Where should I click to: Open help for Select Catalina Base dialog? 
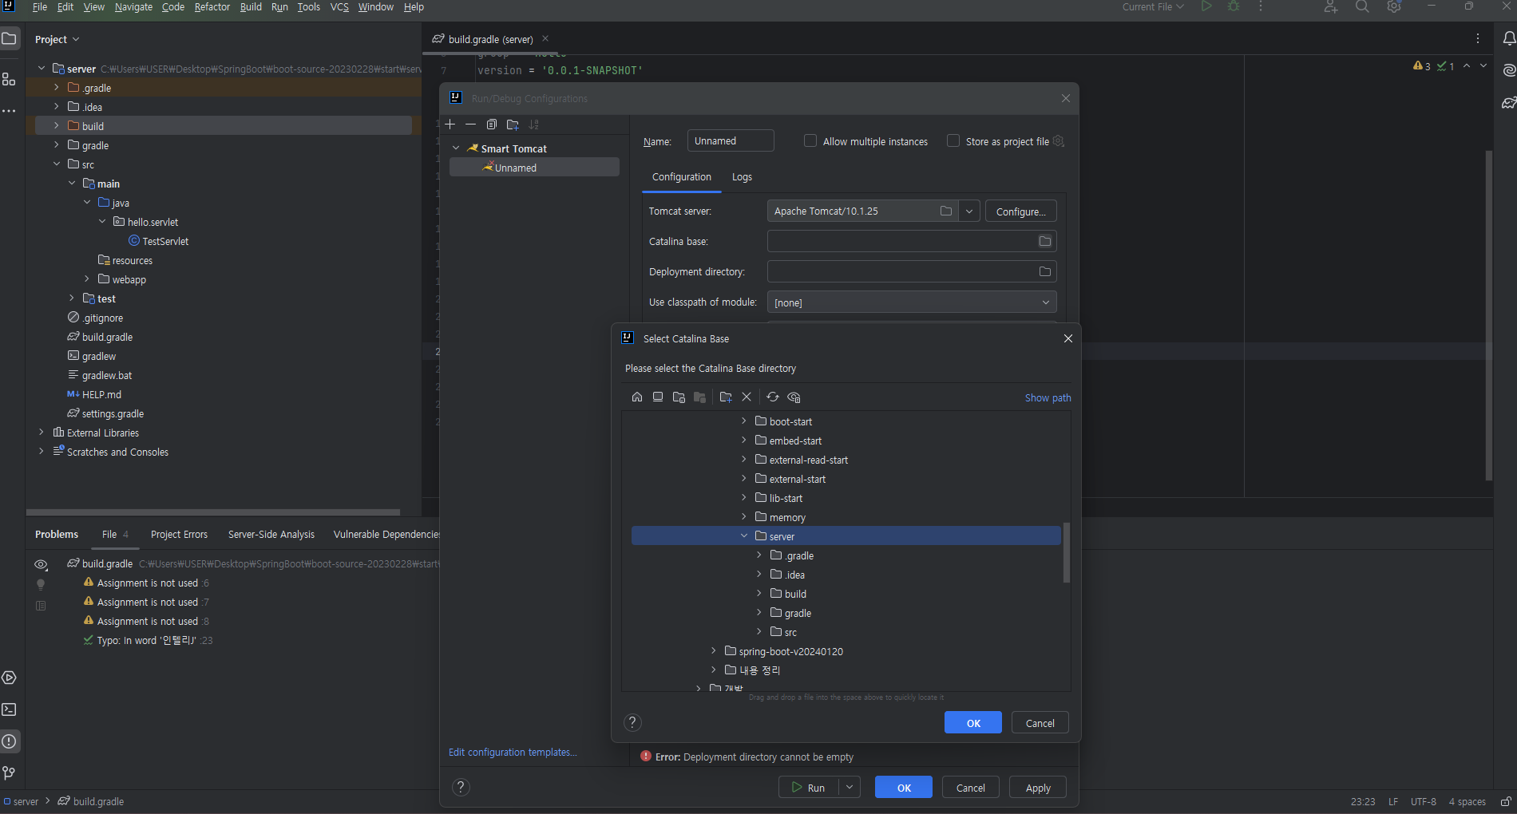(x=632, y=723)
